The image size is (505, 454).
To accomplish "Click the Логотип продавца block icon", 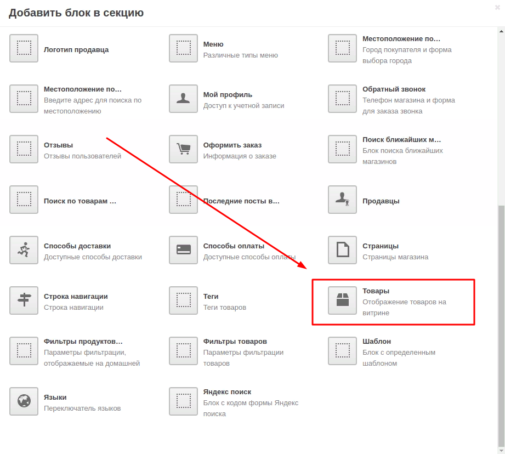I will (24, 48).
